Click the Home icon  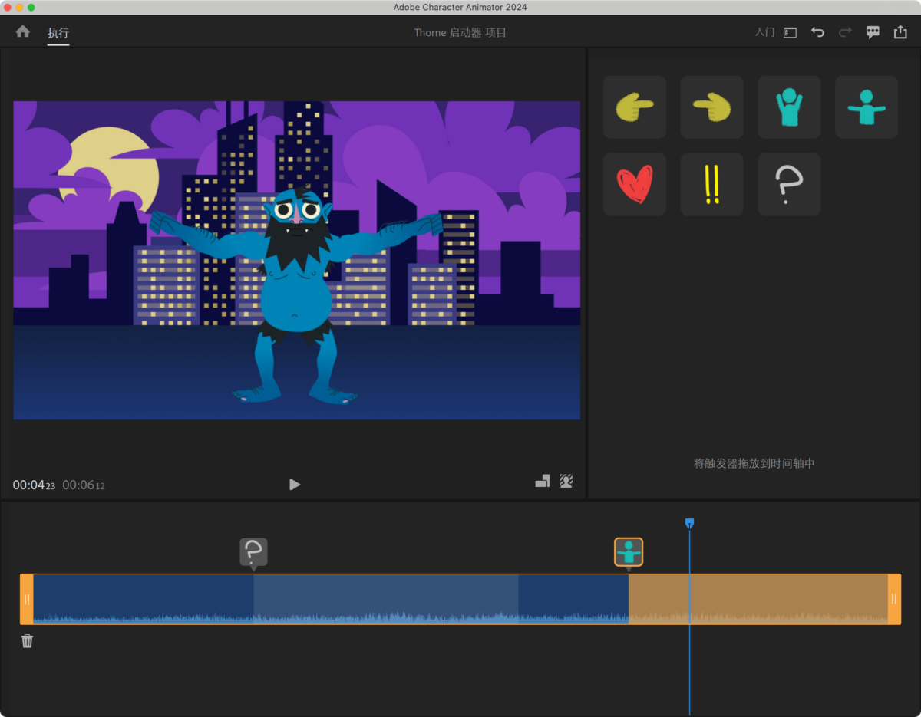point(23,31)
